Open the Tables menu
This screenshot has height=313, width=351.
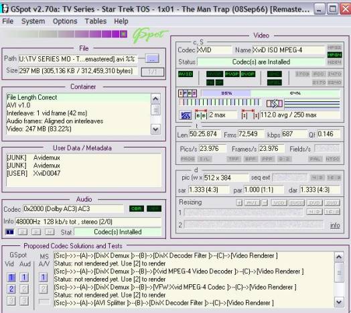(x=96, y=21)
